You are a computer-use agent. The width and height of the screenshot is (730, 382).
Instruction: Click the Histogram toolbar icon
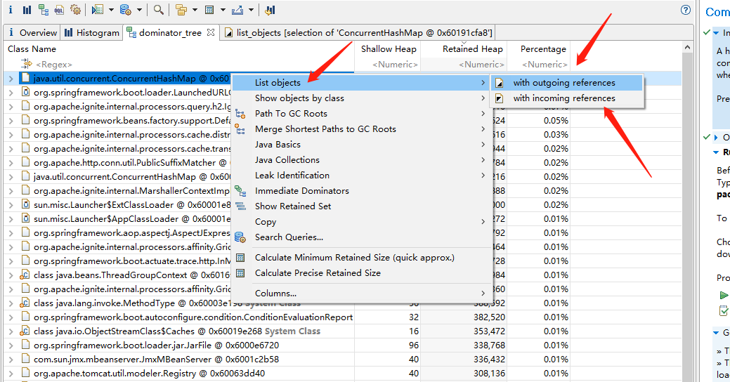(x=27, y=10)
